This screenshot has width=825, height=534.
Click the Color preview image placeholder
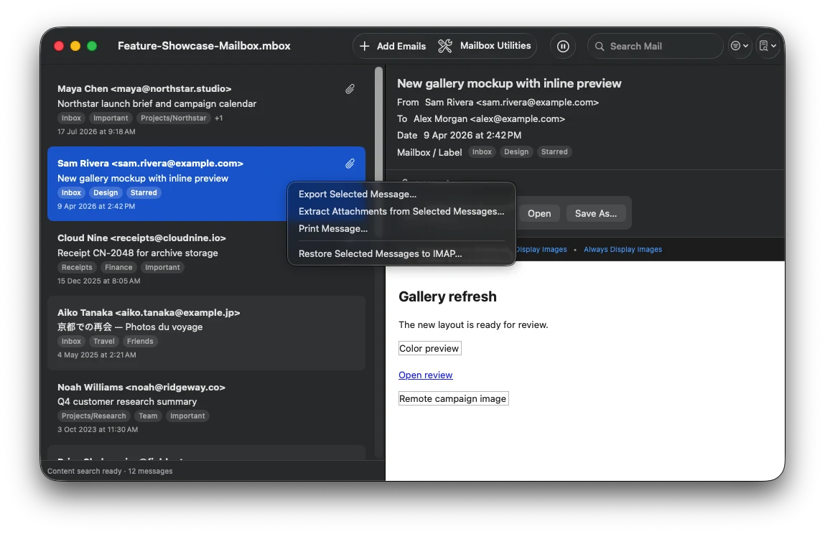pos(429,348)
